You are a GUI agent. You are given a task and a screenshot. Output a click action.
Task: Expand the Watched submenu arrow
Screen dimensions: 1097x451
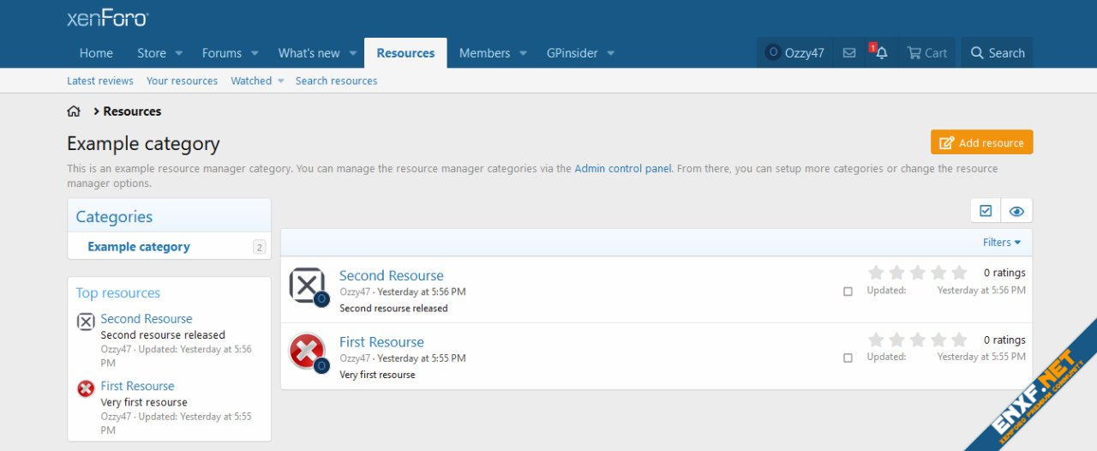point(280,81)
